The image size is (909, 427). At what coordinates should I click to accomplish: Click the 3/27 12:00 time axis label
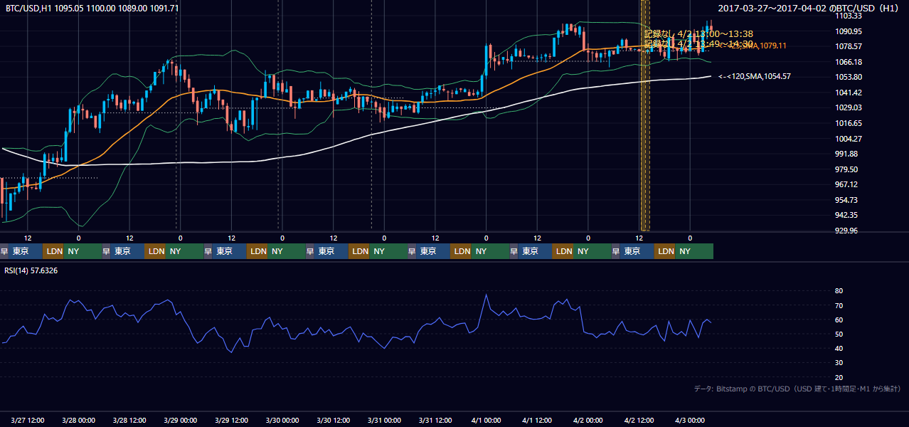(x=28, y=420)
